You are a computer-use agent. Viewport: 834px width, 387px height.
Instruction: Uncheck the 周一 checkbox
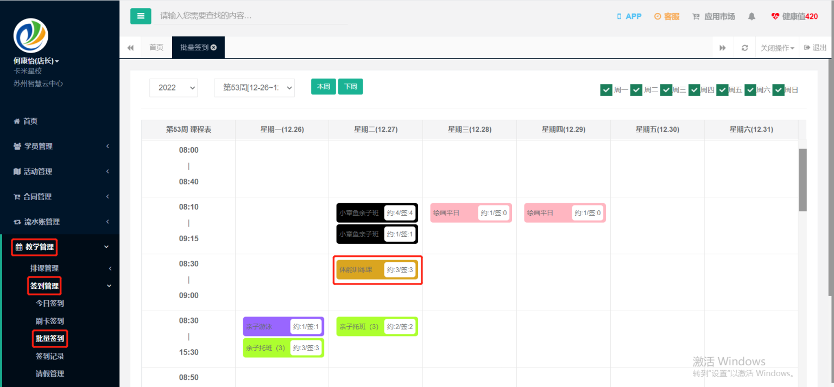(x=606, y=90)
